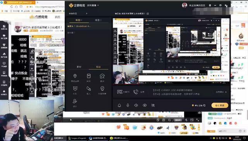Click the yellow stop live button

[220, 105]
